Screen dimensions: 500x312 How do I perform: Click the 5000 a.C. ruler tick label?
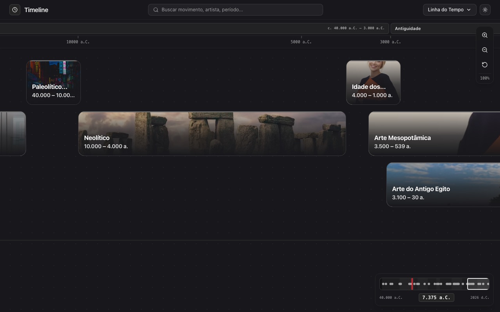301,42
